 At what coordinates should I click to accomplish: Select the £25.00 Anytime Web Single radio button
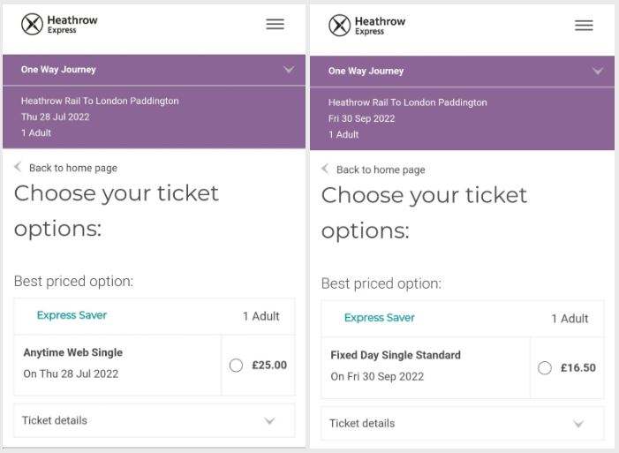(x=236, y=365)
